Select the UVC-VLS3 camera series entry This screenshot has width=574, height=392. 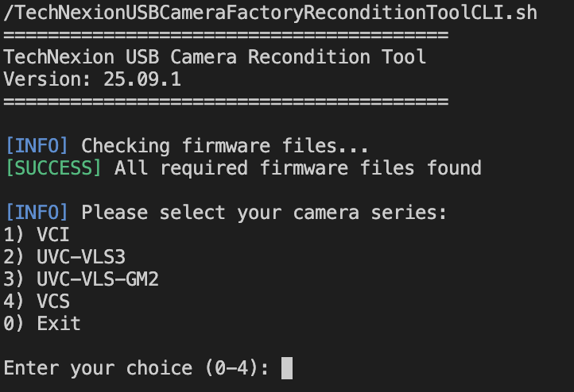64,257
